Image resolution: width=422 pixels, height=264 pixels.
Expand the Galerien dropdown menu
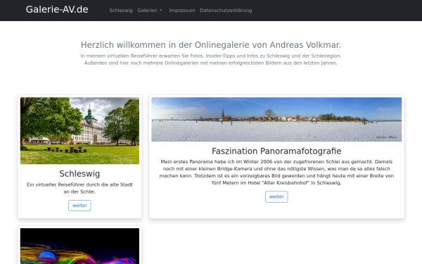150,11
